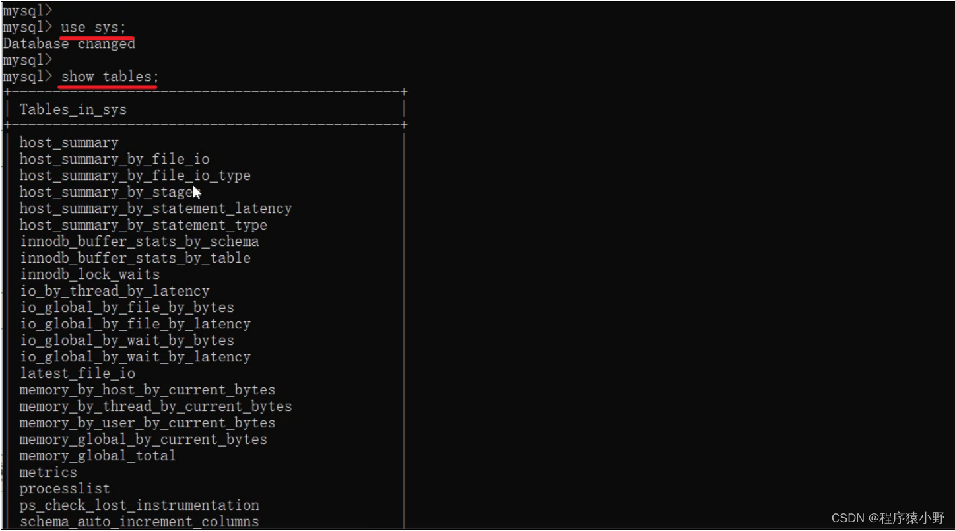955x531 pixels.
Task: Click the ps_check_lost_instrumentation row
Action: [x=139, y=505]
